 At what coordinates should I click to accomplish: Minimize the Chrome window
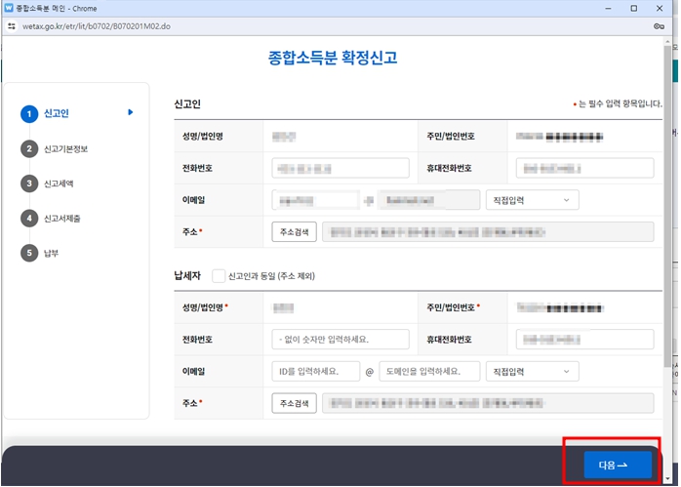coord(608,8)
